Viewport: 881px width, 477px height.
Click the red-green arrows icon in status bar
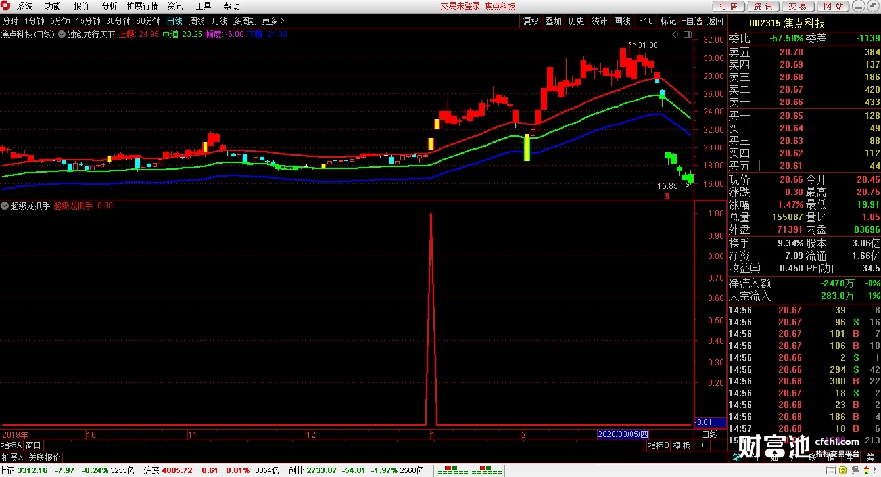867,470
